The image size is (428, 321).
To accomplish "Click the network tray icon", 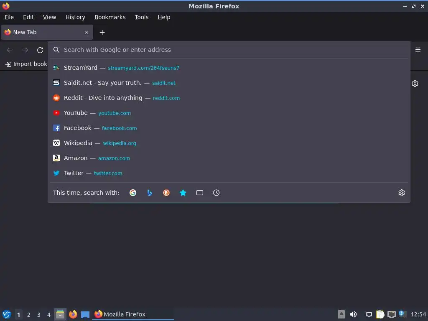I will pos(391,315).
